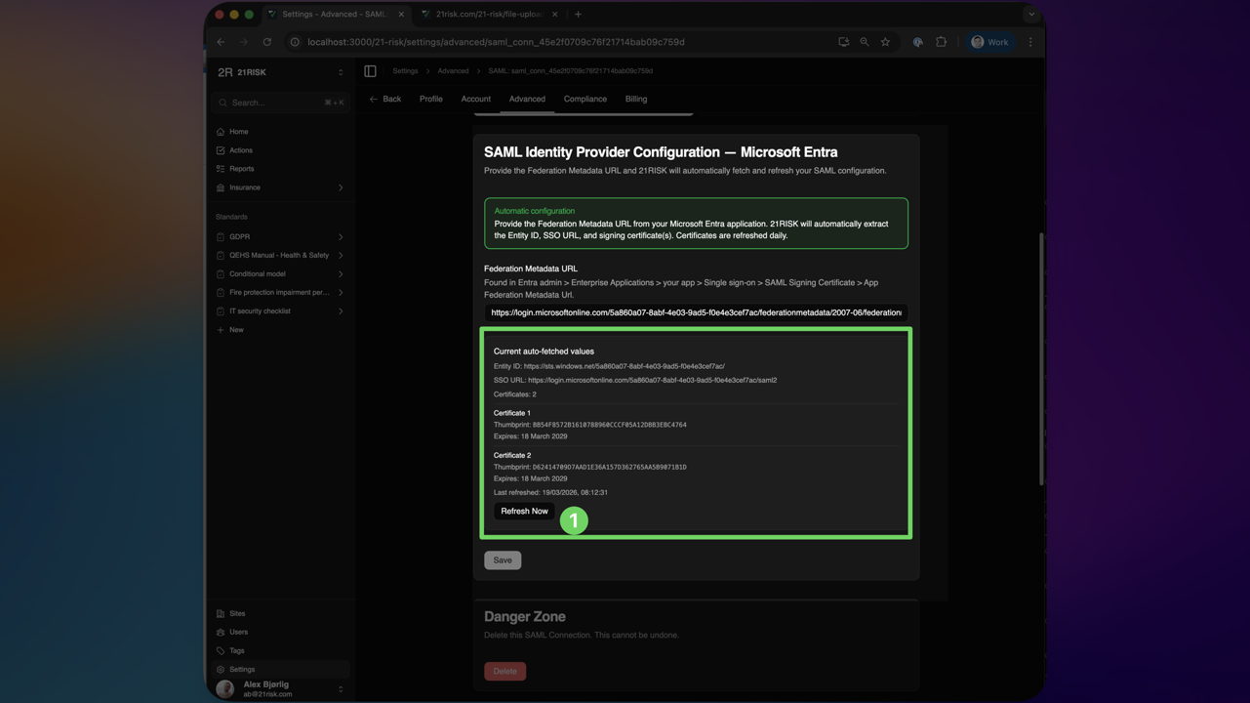Viewport: 1250px width, 703px height.
Task: Switch to the Compliance tab
Action: pyautogui.click(x=585, y=99)
